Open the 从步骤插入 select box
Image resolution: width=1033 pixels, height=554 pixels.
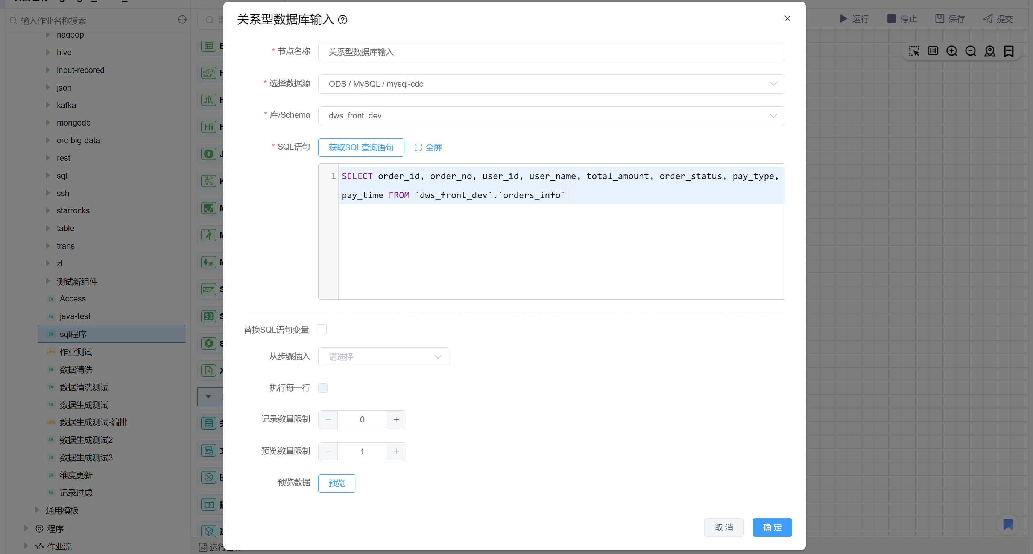[x=383, y=357]
